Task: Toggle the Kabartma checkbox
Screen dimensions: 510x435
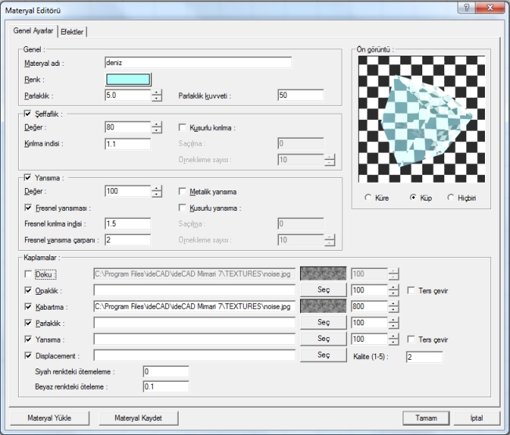Action: click(x=28, y=306)
